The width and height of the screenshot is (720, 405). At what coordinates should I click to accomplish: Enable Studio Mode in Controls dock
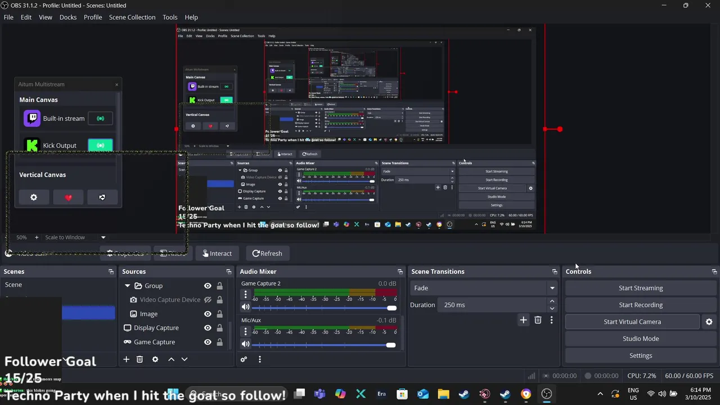(x=641, y=339)
